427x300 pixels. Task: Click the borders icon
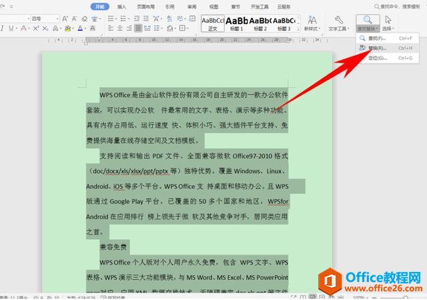point(182,28)
